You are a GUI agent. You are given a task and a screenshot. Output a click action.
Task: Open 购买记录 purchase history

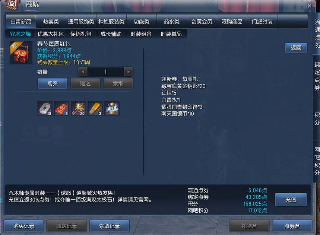tap(24, 226)
